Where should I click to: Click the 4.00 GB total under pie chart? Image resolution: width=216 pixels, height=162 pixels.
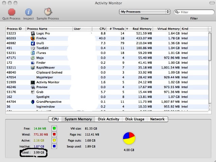[x=129, y=150]
